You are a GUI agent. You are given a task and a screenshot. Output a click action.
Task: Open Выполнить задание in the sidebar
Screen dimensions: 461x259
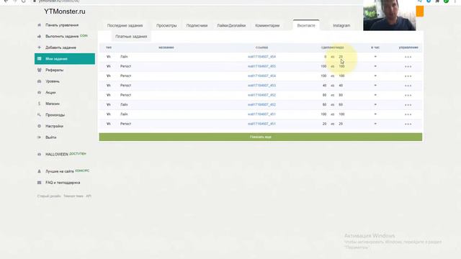pyautogui.click(x=62, y=37)
